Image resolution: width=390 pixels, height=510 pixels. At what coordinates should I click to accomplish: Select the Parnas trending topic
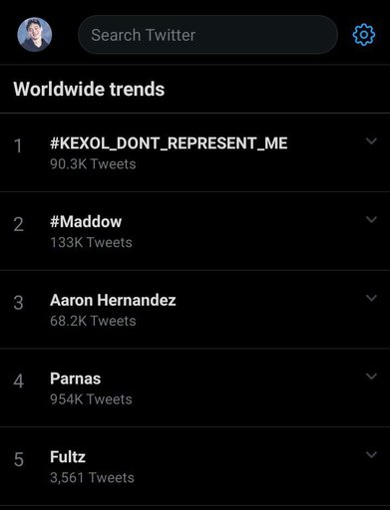point(75,379)
